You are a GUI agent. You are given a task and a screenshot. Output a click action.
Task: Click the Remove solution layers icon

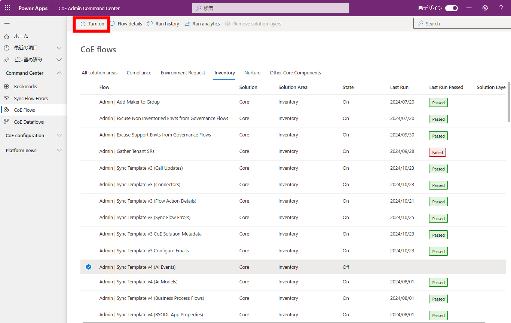228,24
